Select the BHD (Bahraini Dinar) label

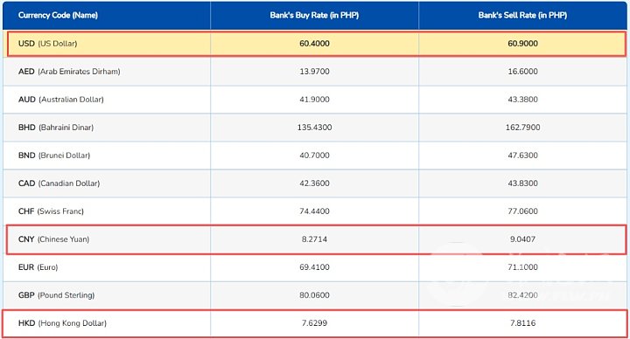(x=56, y=128)
